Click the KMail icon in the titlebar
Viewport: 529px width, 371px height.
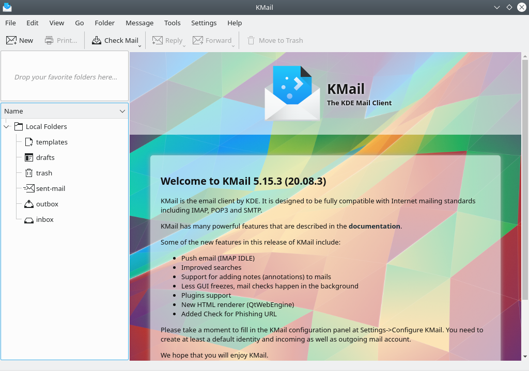click(x=7, y=7)
